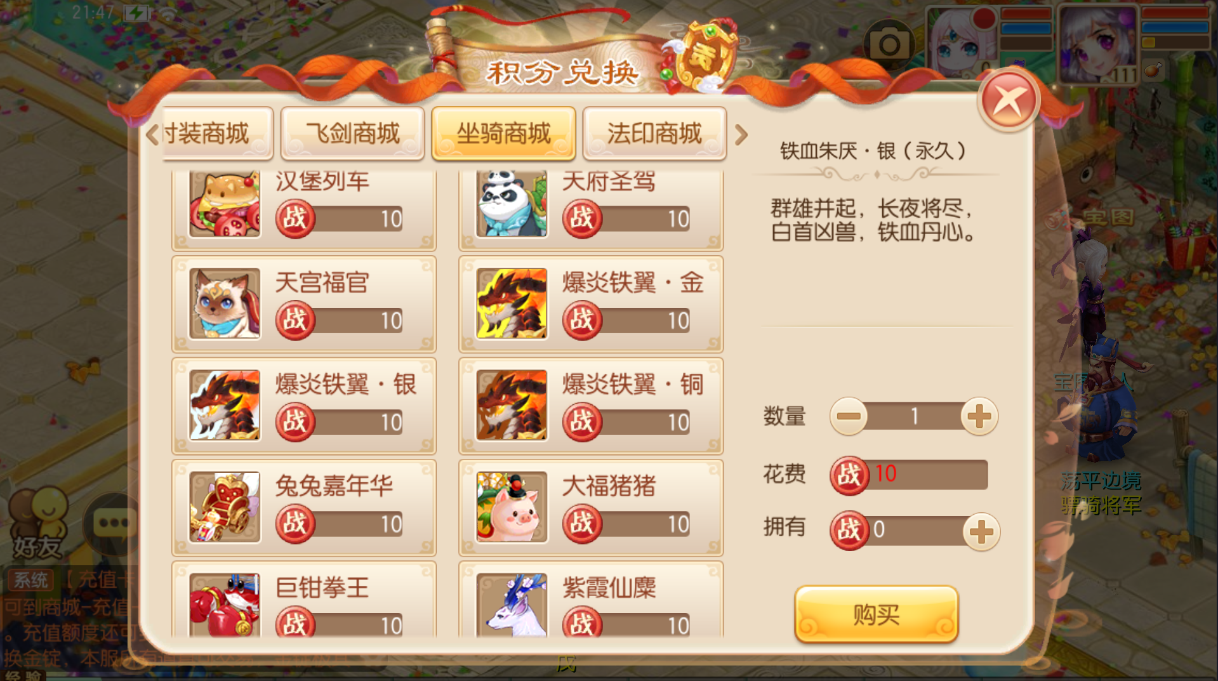1218x681 pixels.
Task: Select the 兔兔嘉年华 carriage mount icon
Action: click(225, 506)
